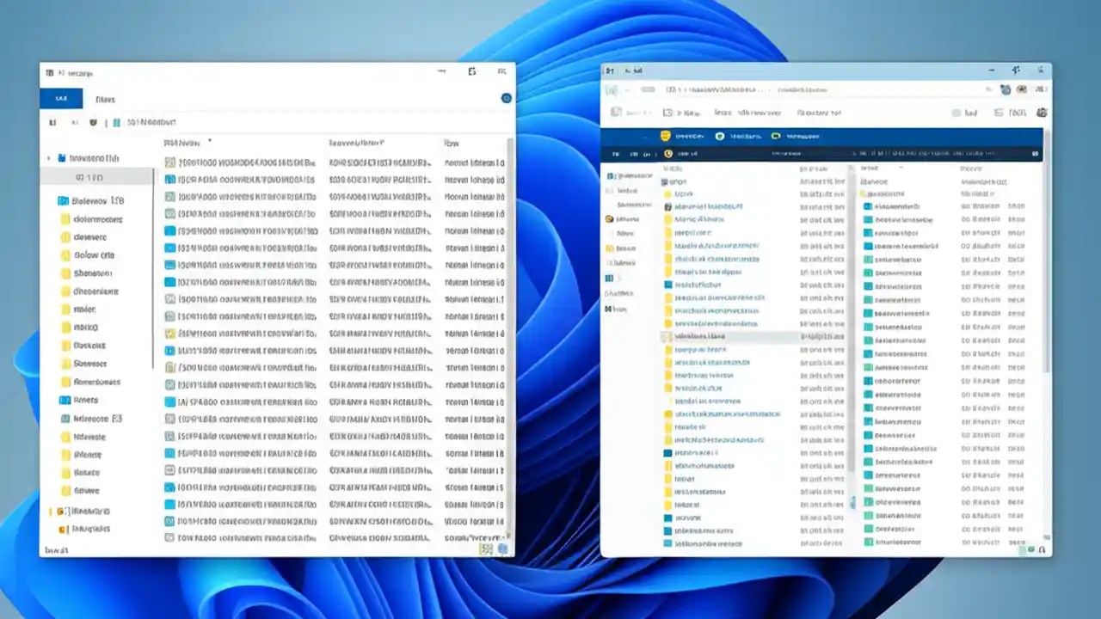Select the blue active tab in the left window
This screenshot has width=1101, height=619.
[x=60, y=99]
